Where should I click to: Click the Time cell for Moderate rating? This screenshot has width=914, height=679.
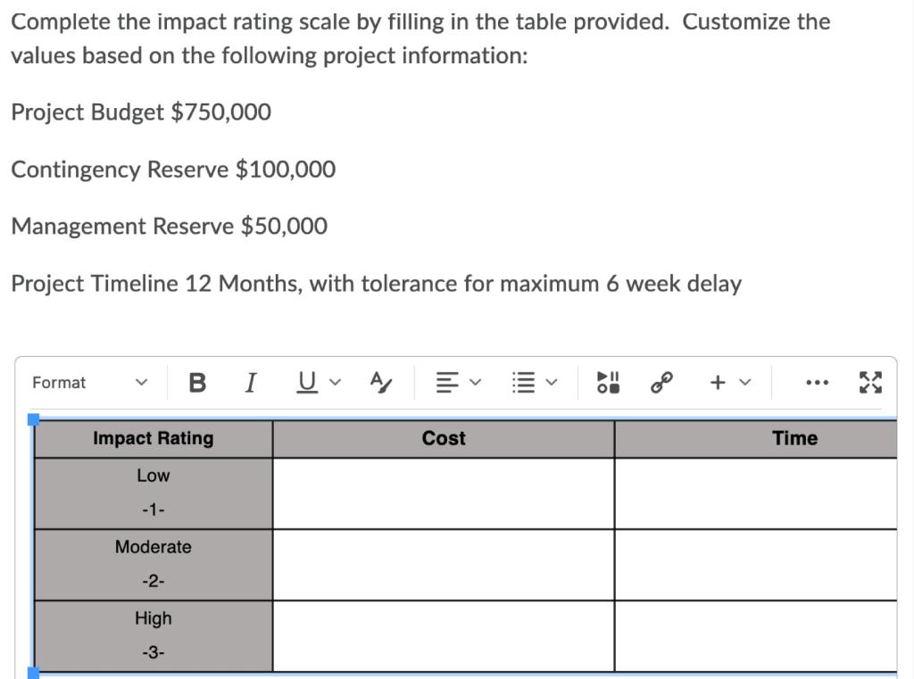(757, 564)
